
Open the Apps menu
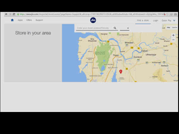coord(20,20)
